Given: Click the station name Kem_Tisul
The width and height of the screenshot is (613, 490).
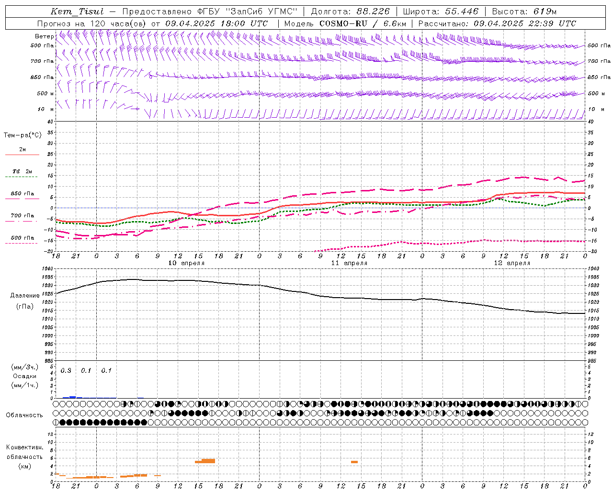Looking at the screenshot, I should coord(77,12).
